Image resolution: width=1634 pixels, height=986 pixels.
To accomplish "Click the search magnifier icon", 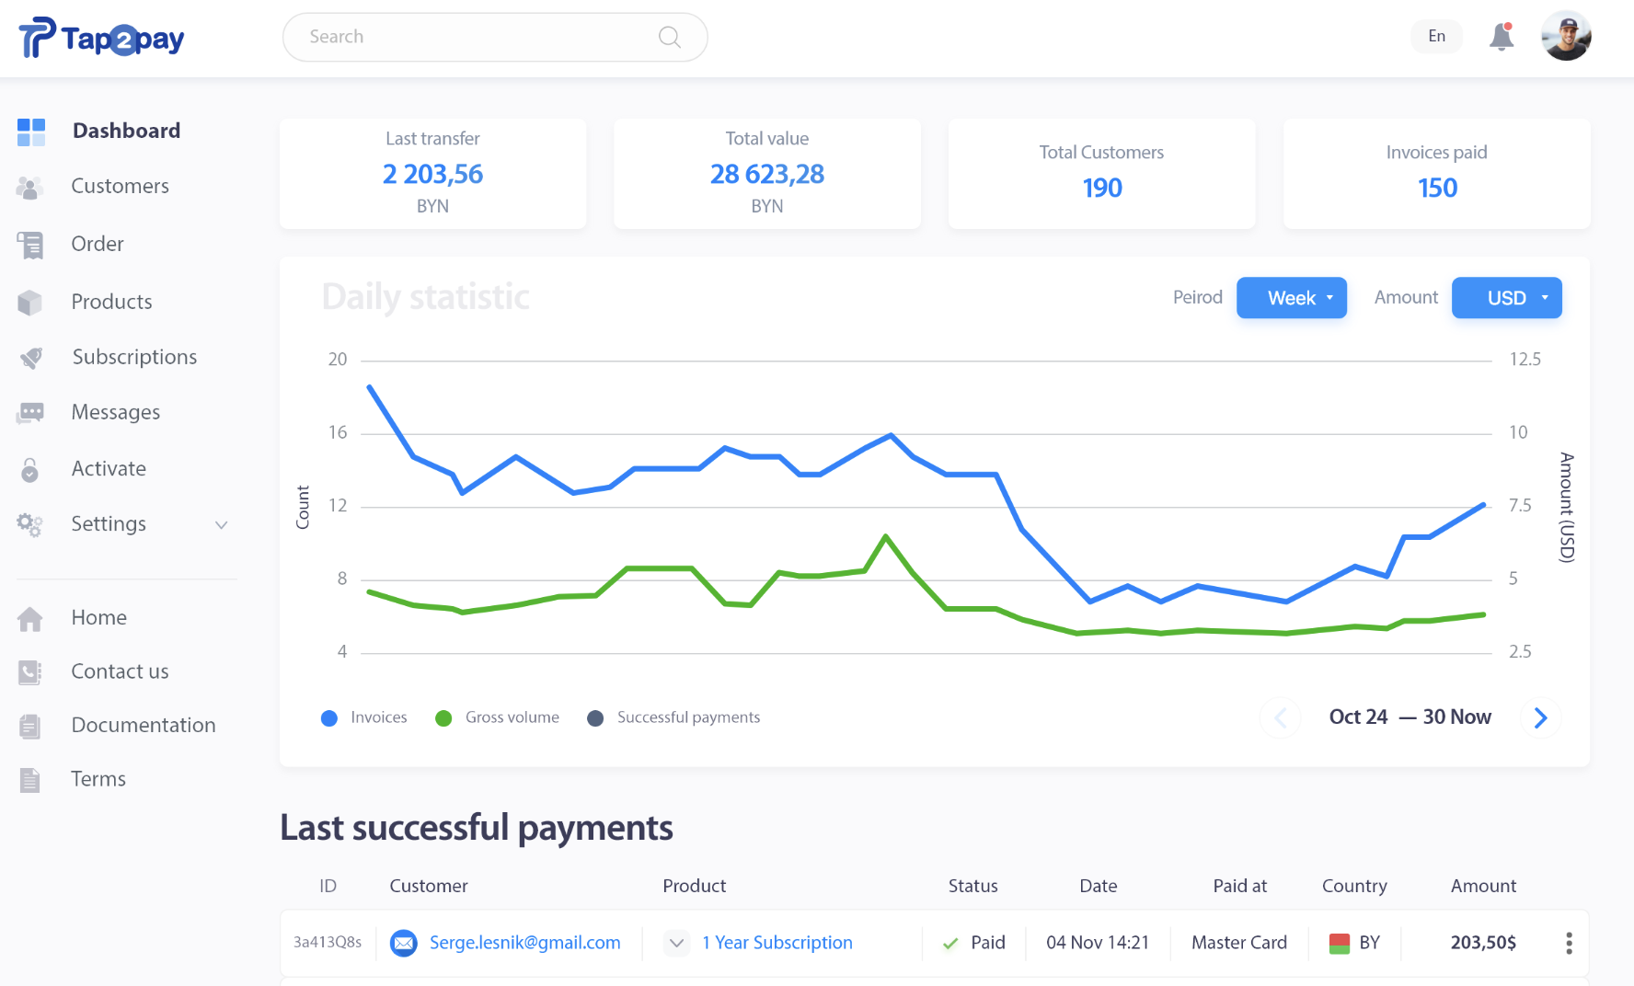I will pyautogui.click(x=670, y=37).
